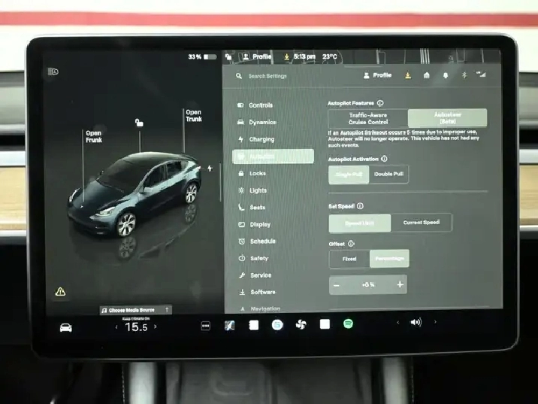This screenshot has height=404, width=538.
Task: Select Traffic-Aware Cruise Control option
Action: 368,118
